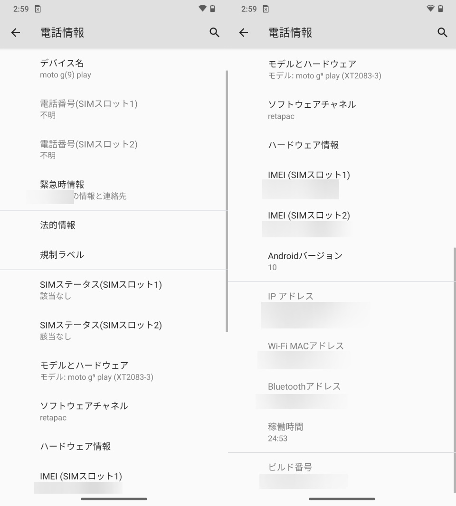Tap the back arrow on the right screen
Image resolution: width=456 pixels, height=506 pixels.
tap(244, 33)
